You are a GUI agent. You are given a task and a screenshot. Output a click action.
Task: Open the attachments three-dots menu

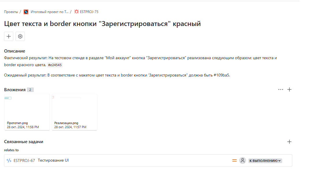tap(281, 89)
